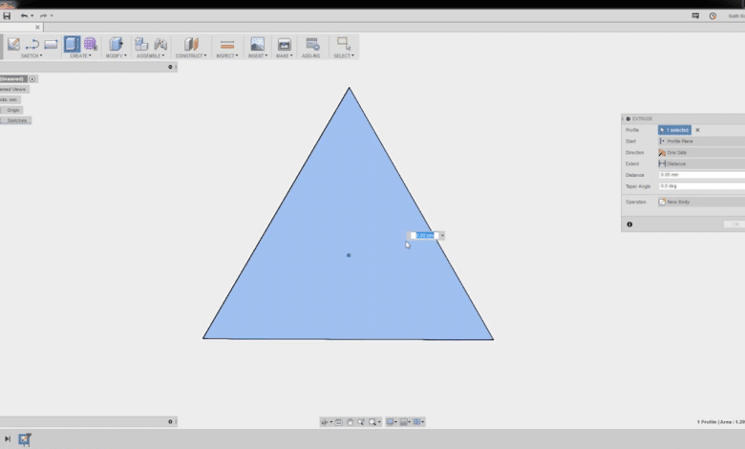Viewport: 745px width, 449px height.
Task: Click the Select tool icon
Action: coord(344,44)
